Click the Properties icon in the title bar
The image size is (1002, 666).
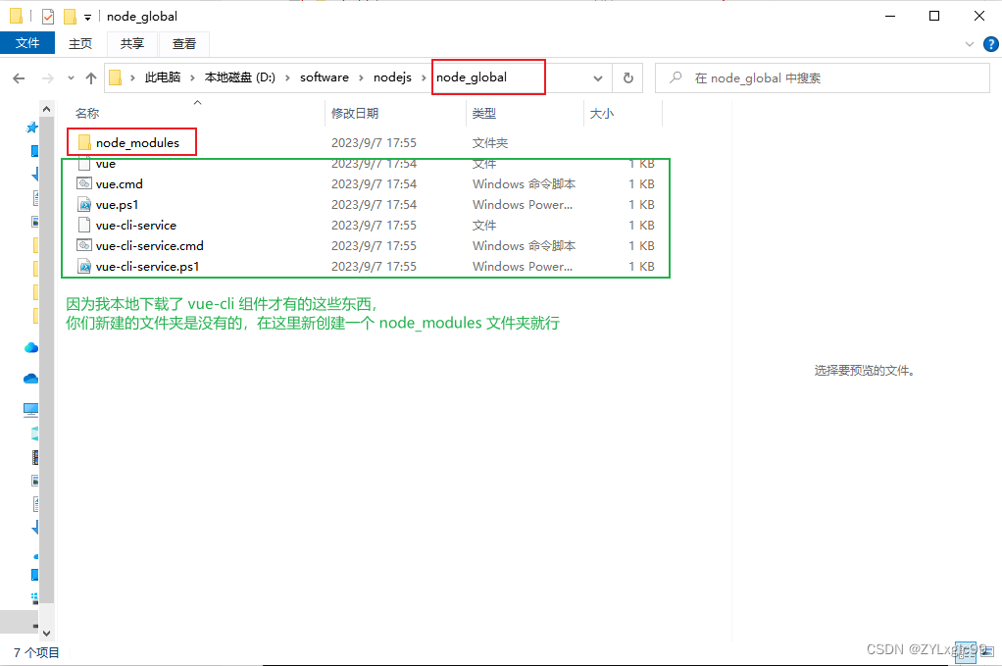(48, 16)
